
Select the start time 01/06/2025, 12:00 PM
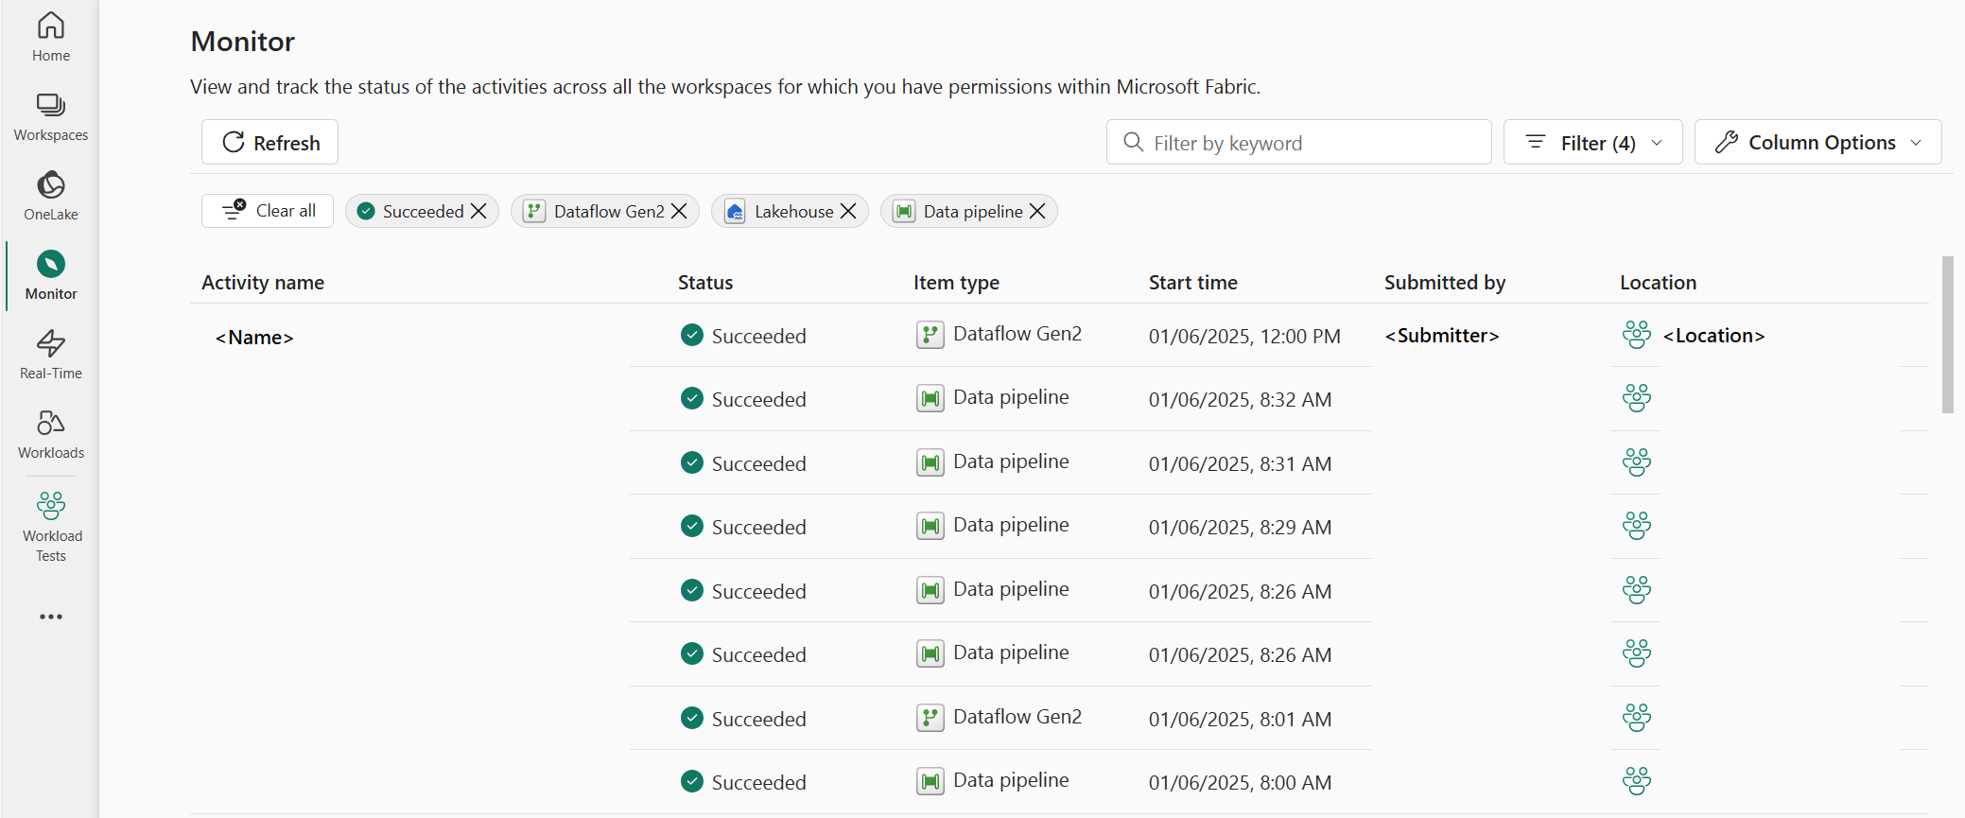1244,337
